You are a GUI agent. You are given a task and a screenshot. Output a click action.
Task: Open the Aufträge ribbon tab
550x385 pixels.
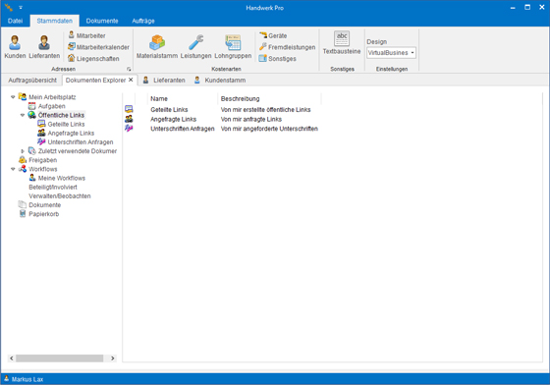pyautogui.click(x=143, y=21)
